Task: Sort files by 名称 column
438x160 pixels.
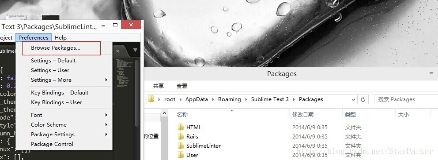Action: pyautogui.click(x=182, y=114)
